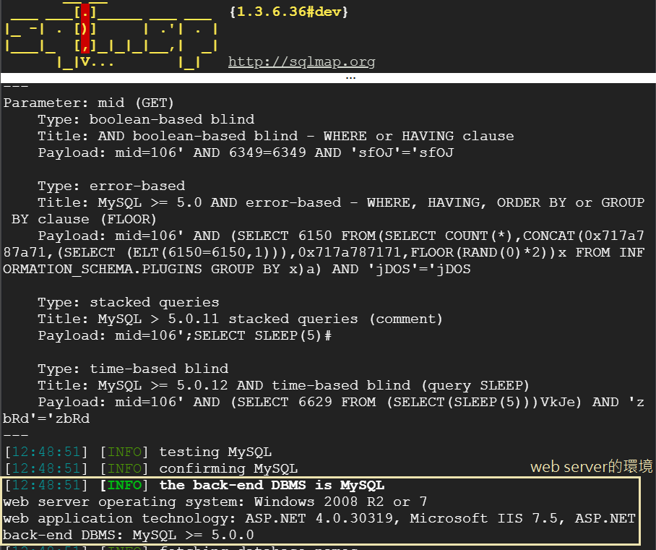Click the version string {1.3.6.36#dev}
This screenshot has height=550, width=656.
(x=289, y=12)
